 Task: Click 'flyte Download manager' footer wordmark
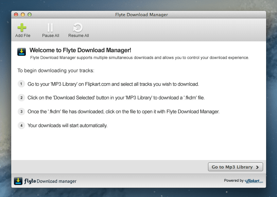[50, 181]
